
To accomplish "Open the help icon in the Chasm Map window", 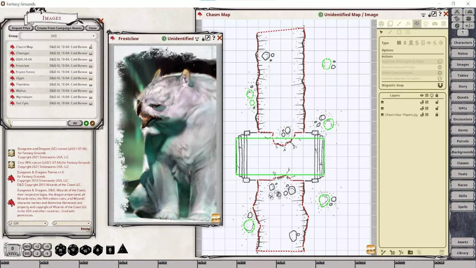I will click(x=440, y=14).
